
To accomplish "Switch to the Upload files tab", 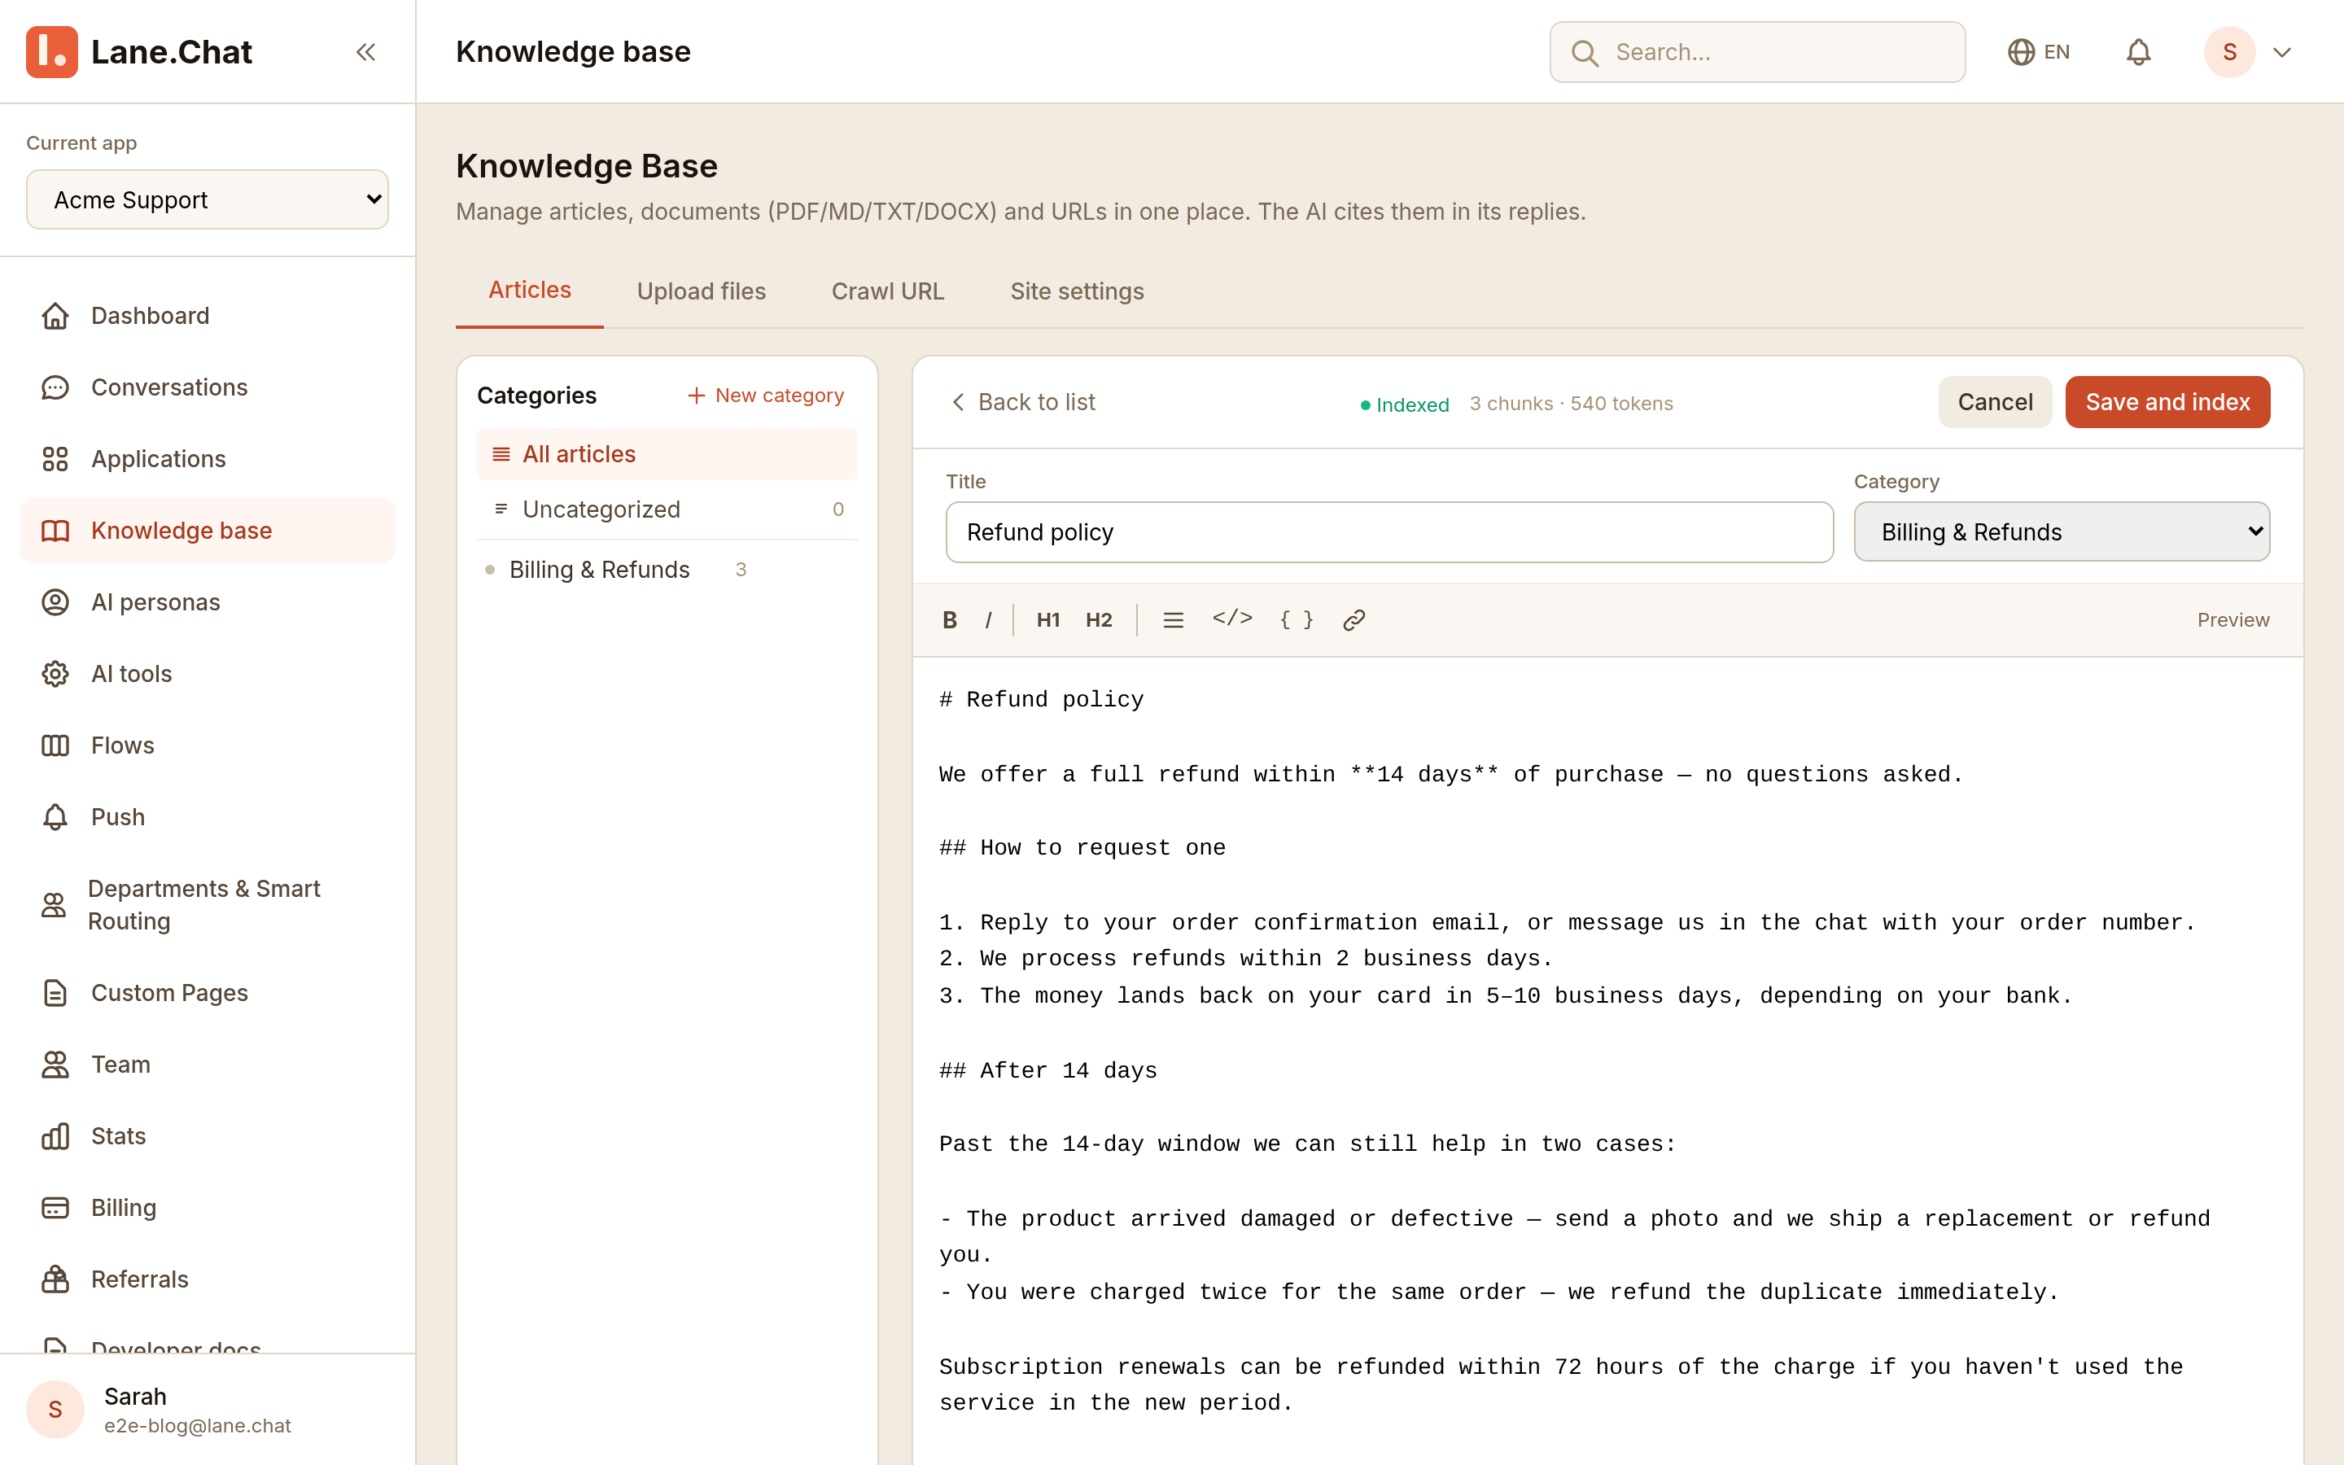I will point(702,291).
